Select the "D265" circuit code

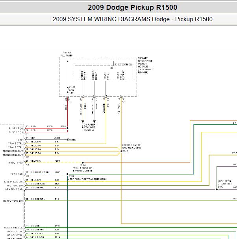(x=96, y=106)
